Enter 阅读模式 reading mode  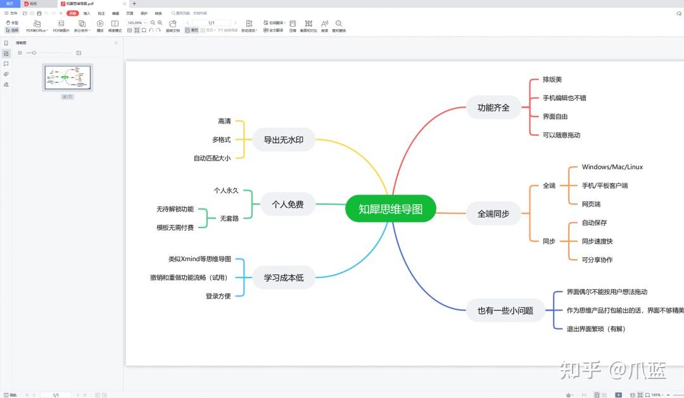pos(114,23)
